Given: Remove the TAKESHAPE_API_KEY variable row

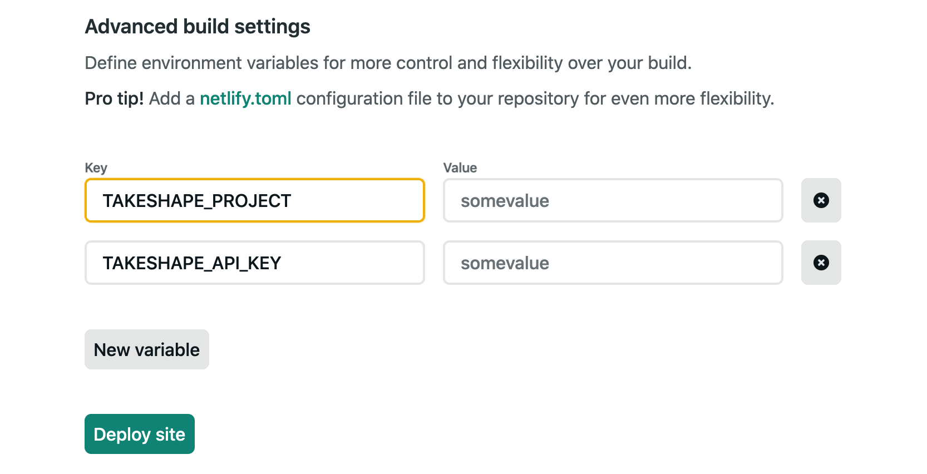Looking at the screenshot, I should tap(821, 263).
